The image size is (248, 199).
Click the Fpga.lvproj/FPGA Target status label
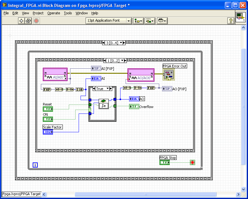pos(22,194)
